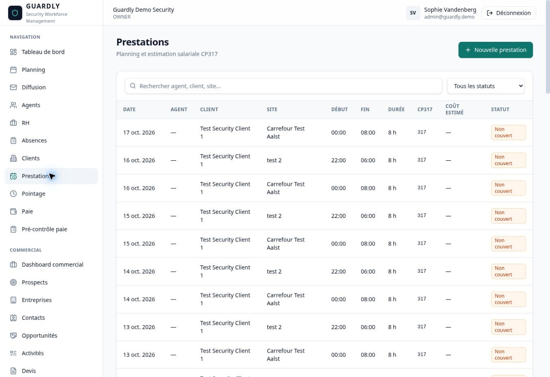Click the 17 oct. 2026 date cell
This screenshot has height=377, width=550.
[139, 133]
